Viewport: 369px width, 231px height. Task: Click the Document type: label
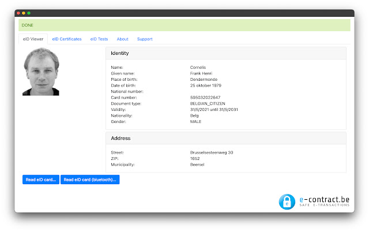click(126, 103)
